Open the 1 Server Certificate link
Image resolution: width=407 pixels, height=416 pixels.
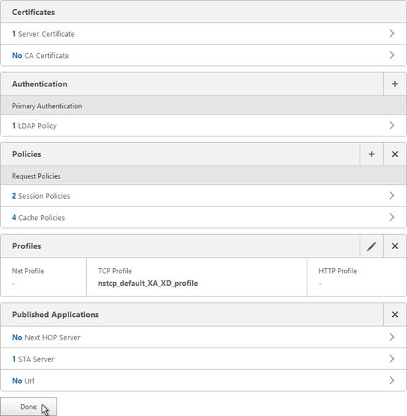[x=43, y=34]
